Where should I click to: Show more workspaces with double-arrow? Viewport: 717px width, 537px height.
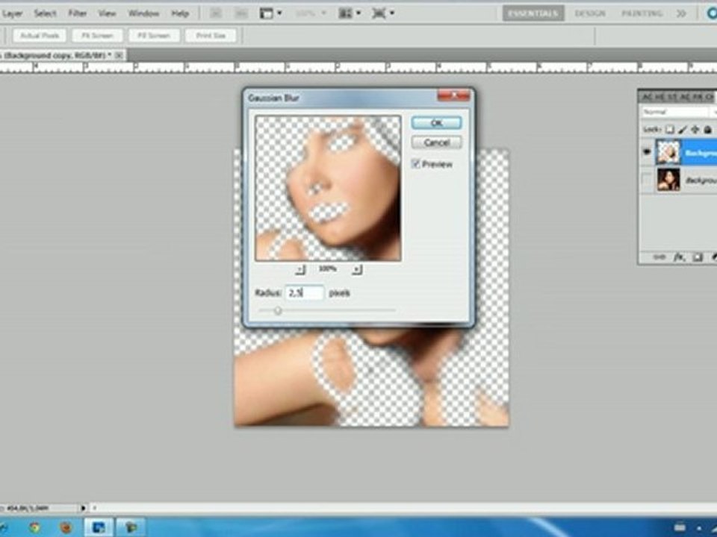click(x=681, y=13)
